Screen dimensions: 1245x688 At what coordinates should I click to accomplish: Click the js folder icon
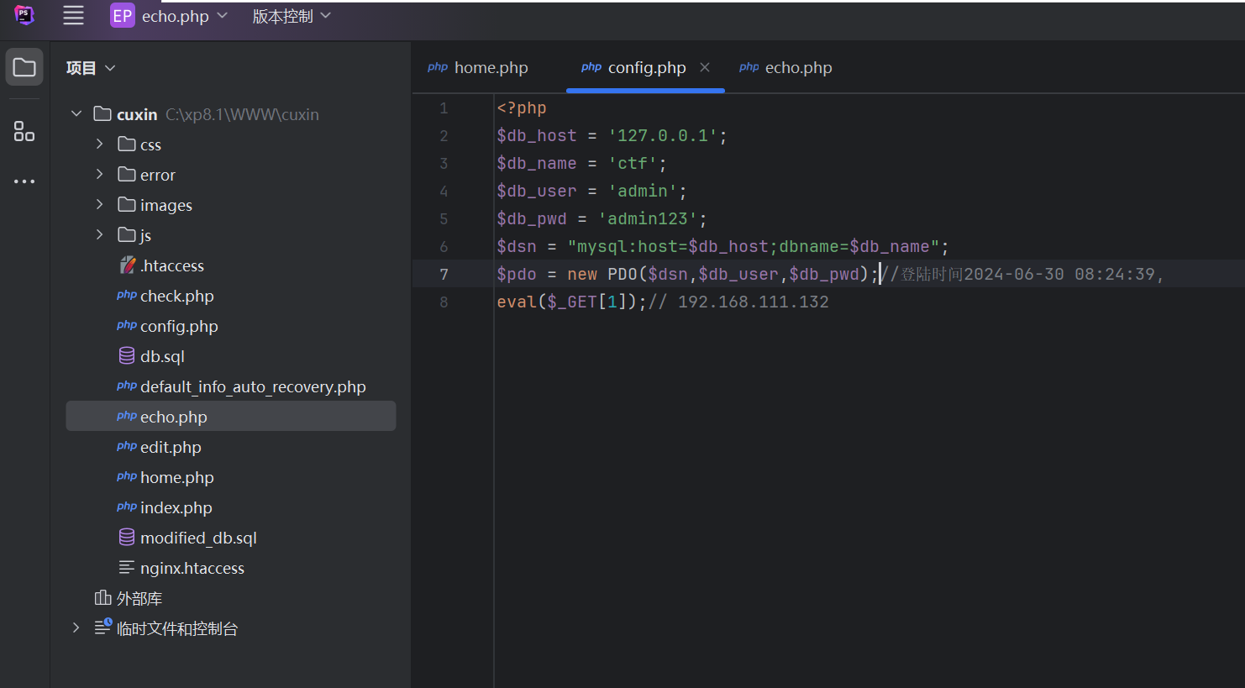pyautogui.click(x=127, y=234)
